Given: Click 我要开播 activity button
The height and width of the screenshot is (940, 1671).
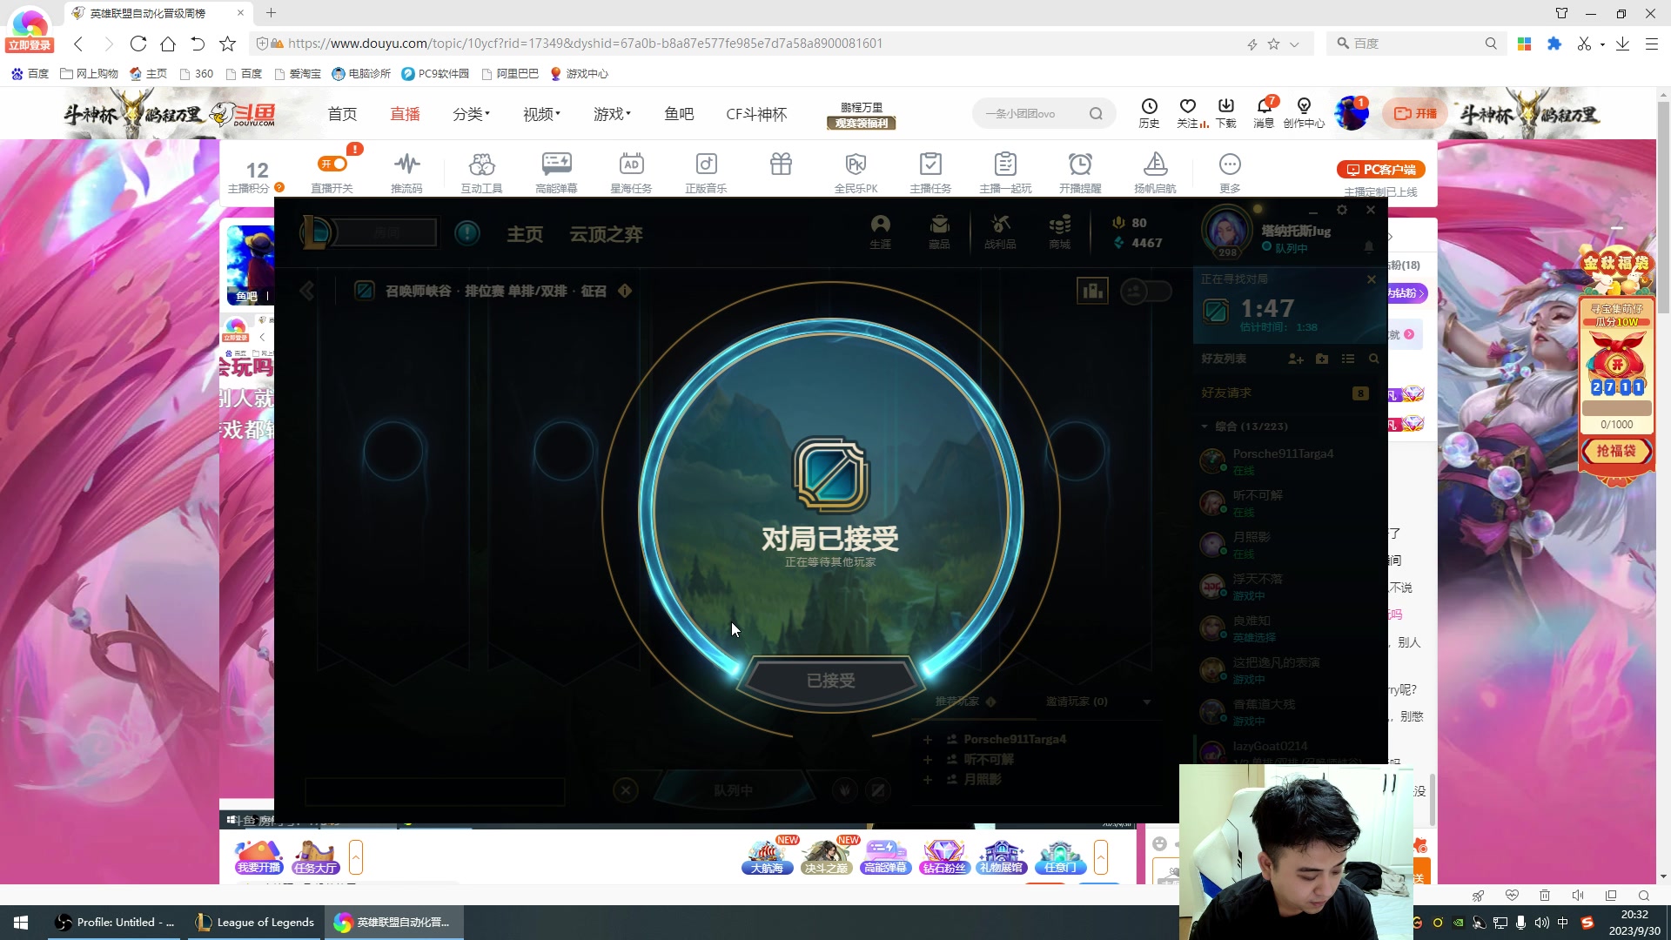Looking at the screenshot, I should pyautogui.click(x=258, y=857).
